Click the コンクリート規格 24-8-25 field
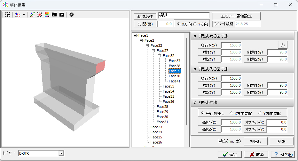Screen dimensions: 298x161 pos(247,24)
